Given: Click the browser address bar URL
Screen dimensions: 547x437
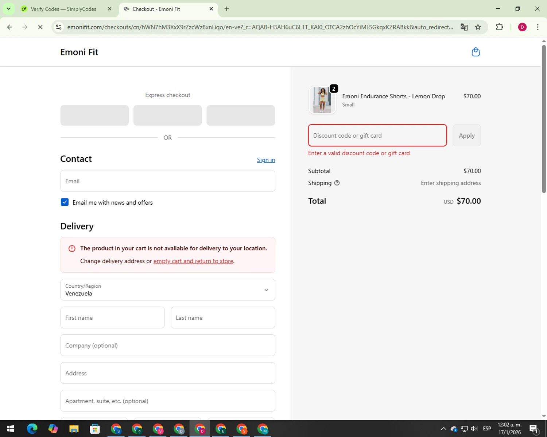Looking at the screenshot, I should (x=260, y=27).
